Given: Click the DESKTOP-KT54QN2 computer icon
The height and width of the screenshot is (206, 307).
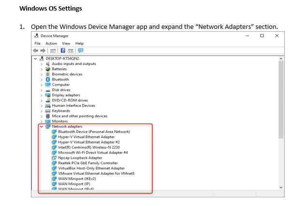Looking at the screenshot, I should [x=42, y=58].
